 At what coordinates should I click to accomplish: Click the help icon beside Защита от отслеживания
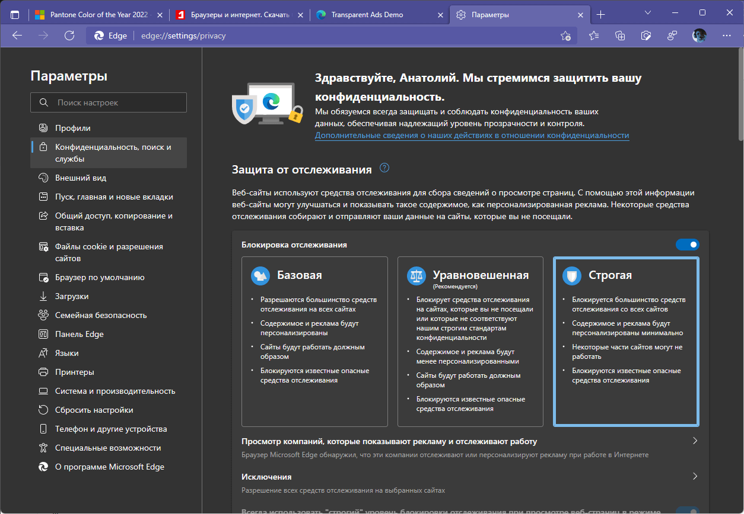[x=384, y=168]
